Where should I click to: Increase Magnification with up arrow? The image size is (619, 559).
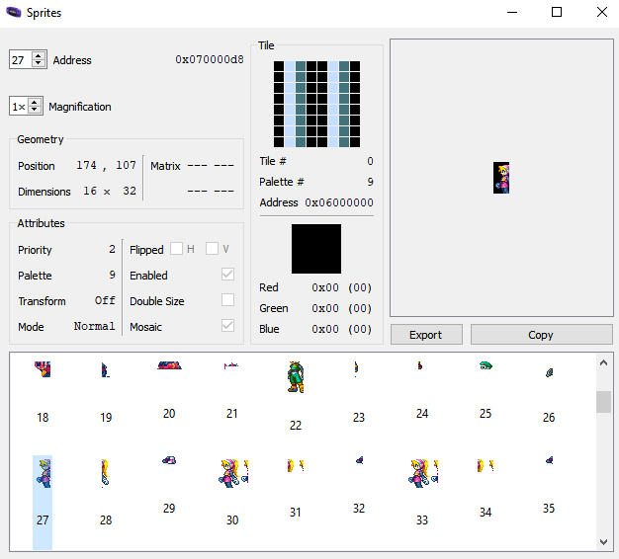[x=35, y=102]
